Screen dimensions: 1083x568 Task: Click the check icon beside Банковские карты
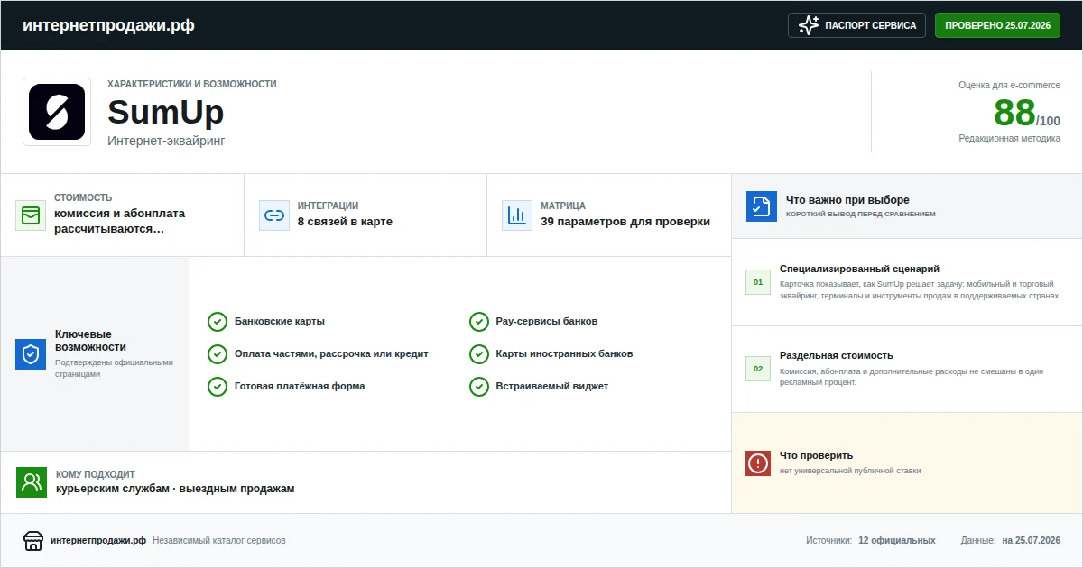point(218,322)
